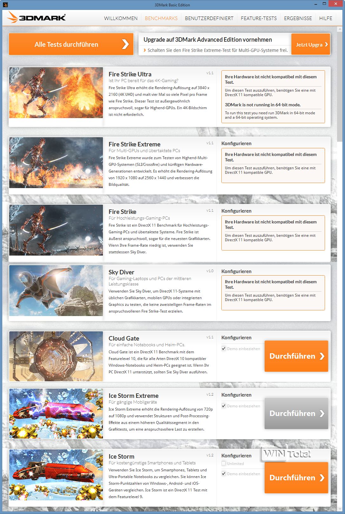Click the Fire Strike Ultra title
Image resolution: width=345 pixels, height=514 pixels.
[130, 74]
